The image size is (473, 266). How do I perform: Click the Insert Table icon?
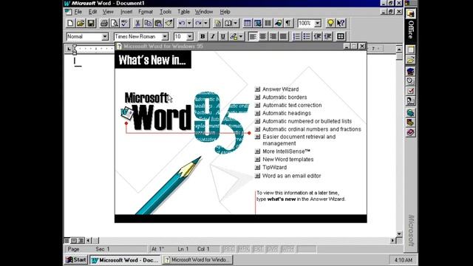[x=248, y=23]
